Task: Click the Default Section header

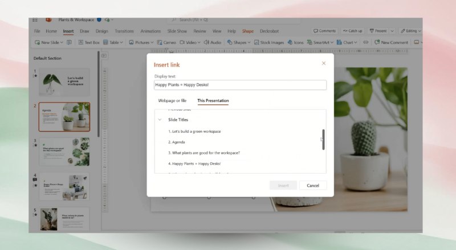Action: (47, 58)
